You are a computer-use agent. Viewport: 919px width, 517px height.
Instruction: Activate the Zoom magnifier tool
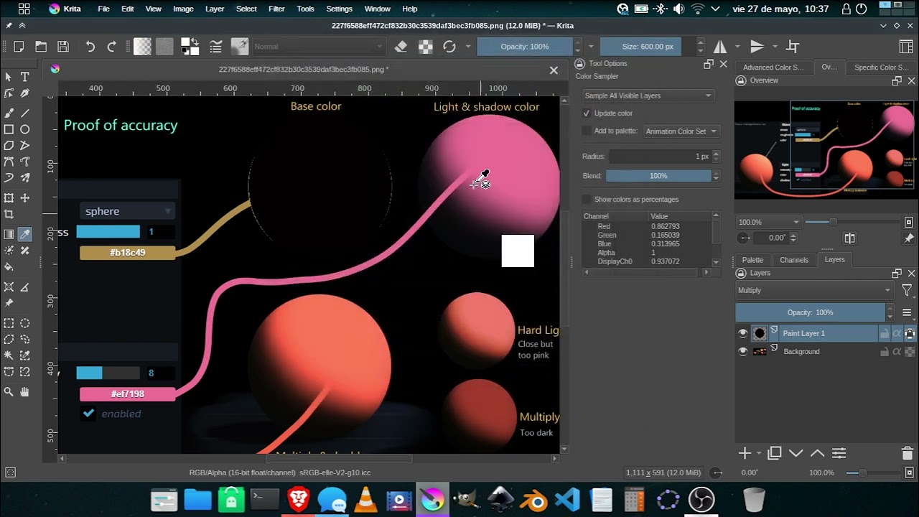[9, 392]
